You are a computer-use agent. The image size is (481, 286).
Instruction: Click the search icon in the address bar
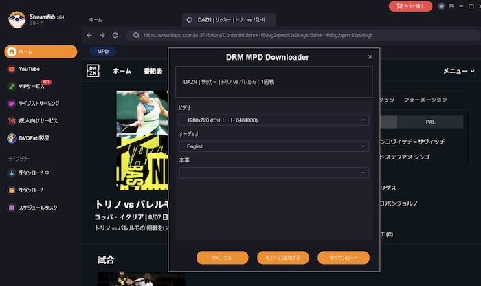(136, 35)
